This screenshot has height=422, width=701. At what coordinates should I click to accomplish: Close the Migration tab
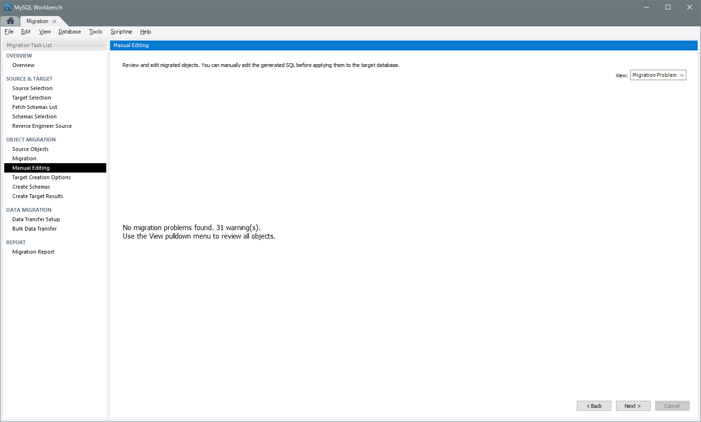click(x=55, y=21)
